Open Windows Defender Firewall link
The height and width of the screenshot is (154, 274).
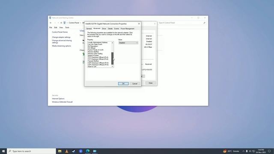pos(62,102)
